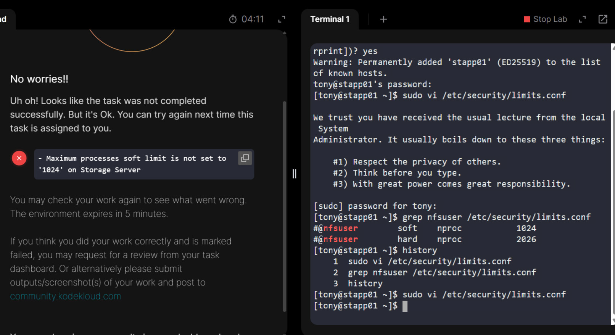Maximize the terminal panel with the expand icon
The image size is (615, 335).
click(582, 19)
